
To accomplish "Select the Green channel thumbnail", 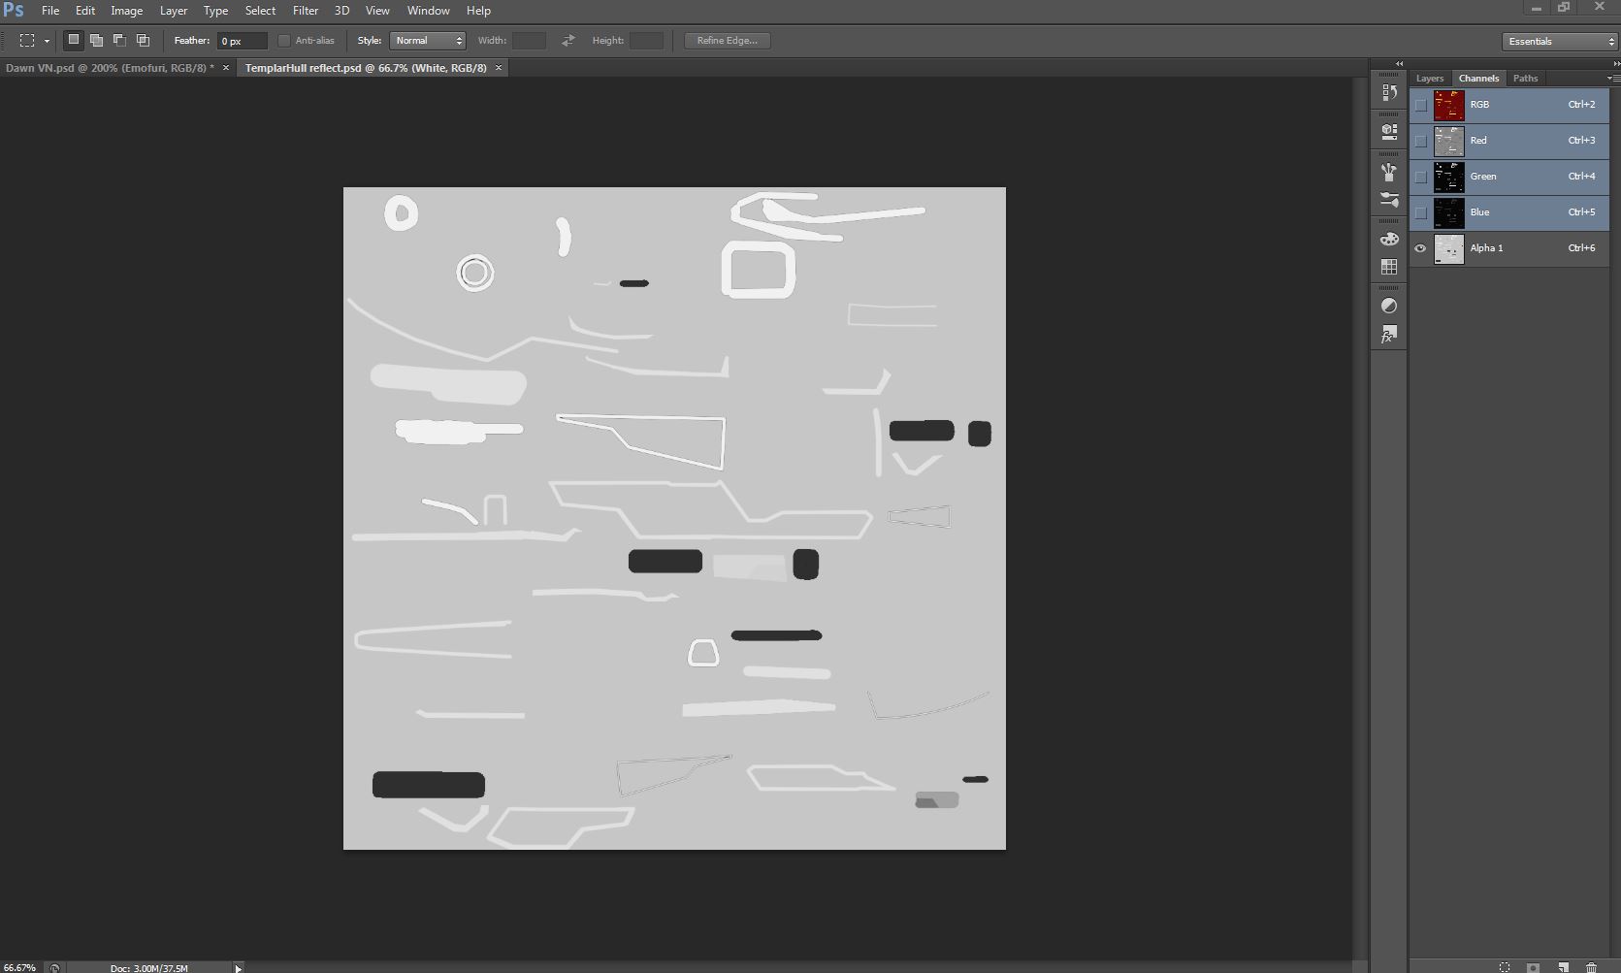I will (1448, 177).
